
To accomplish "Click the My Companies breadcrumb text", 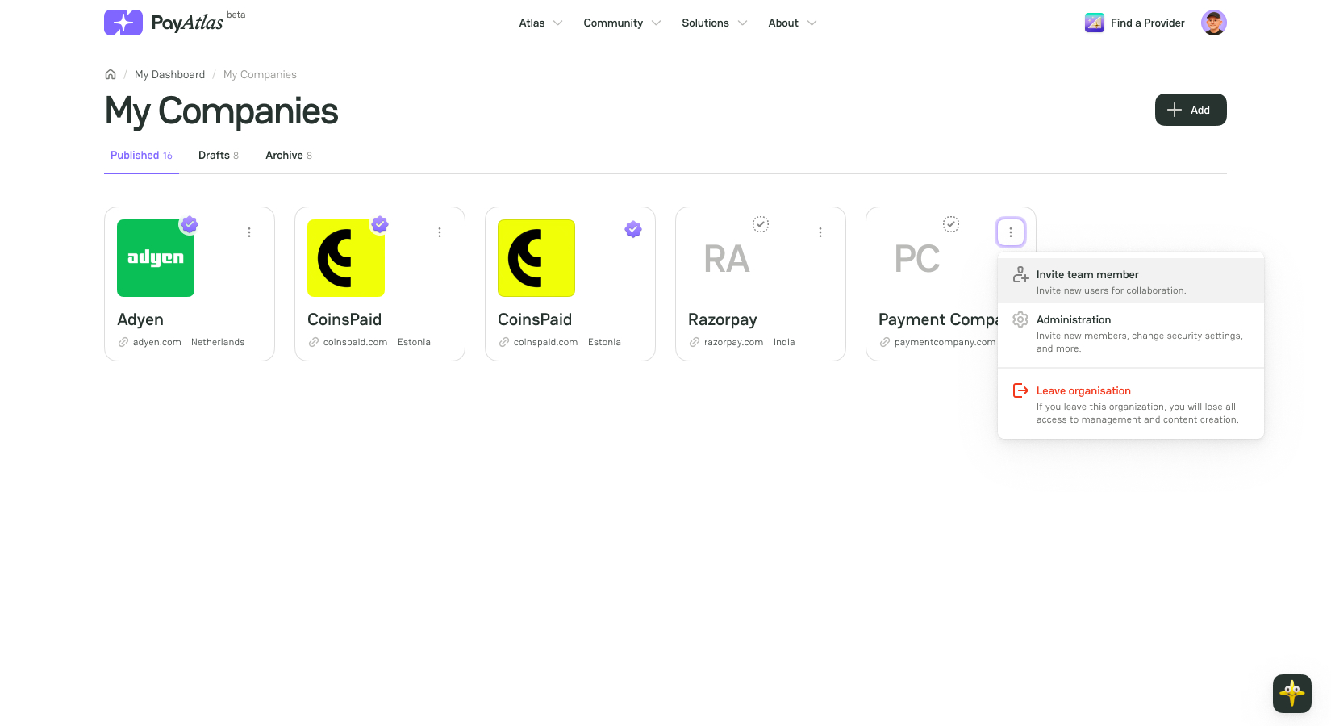I will (260, 74).
